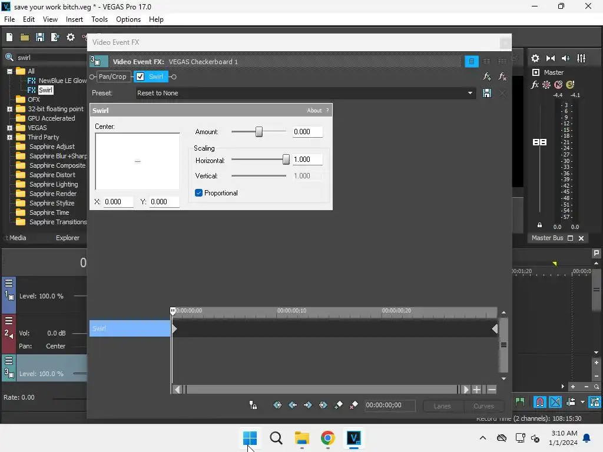Open the Insert menu

coord(74,19)
